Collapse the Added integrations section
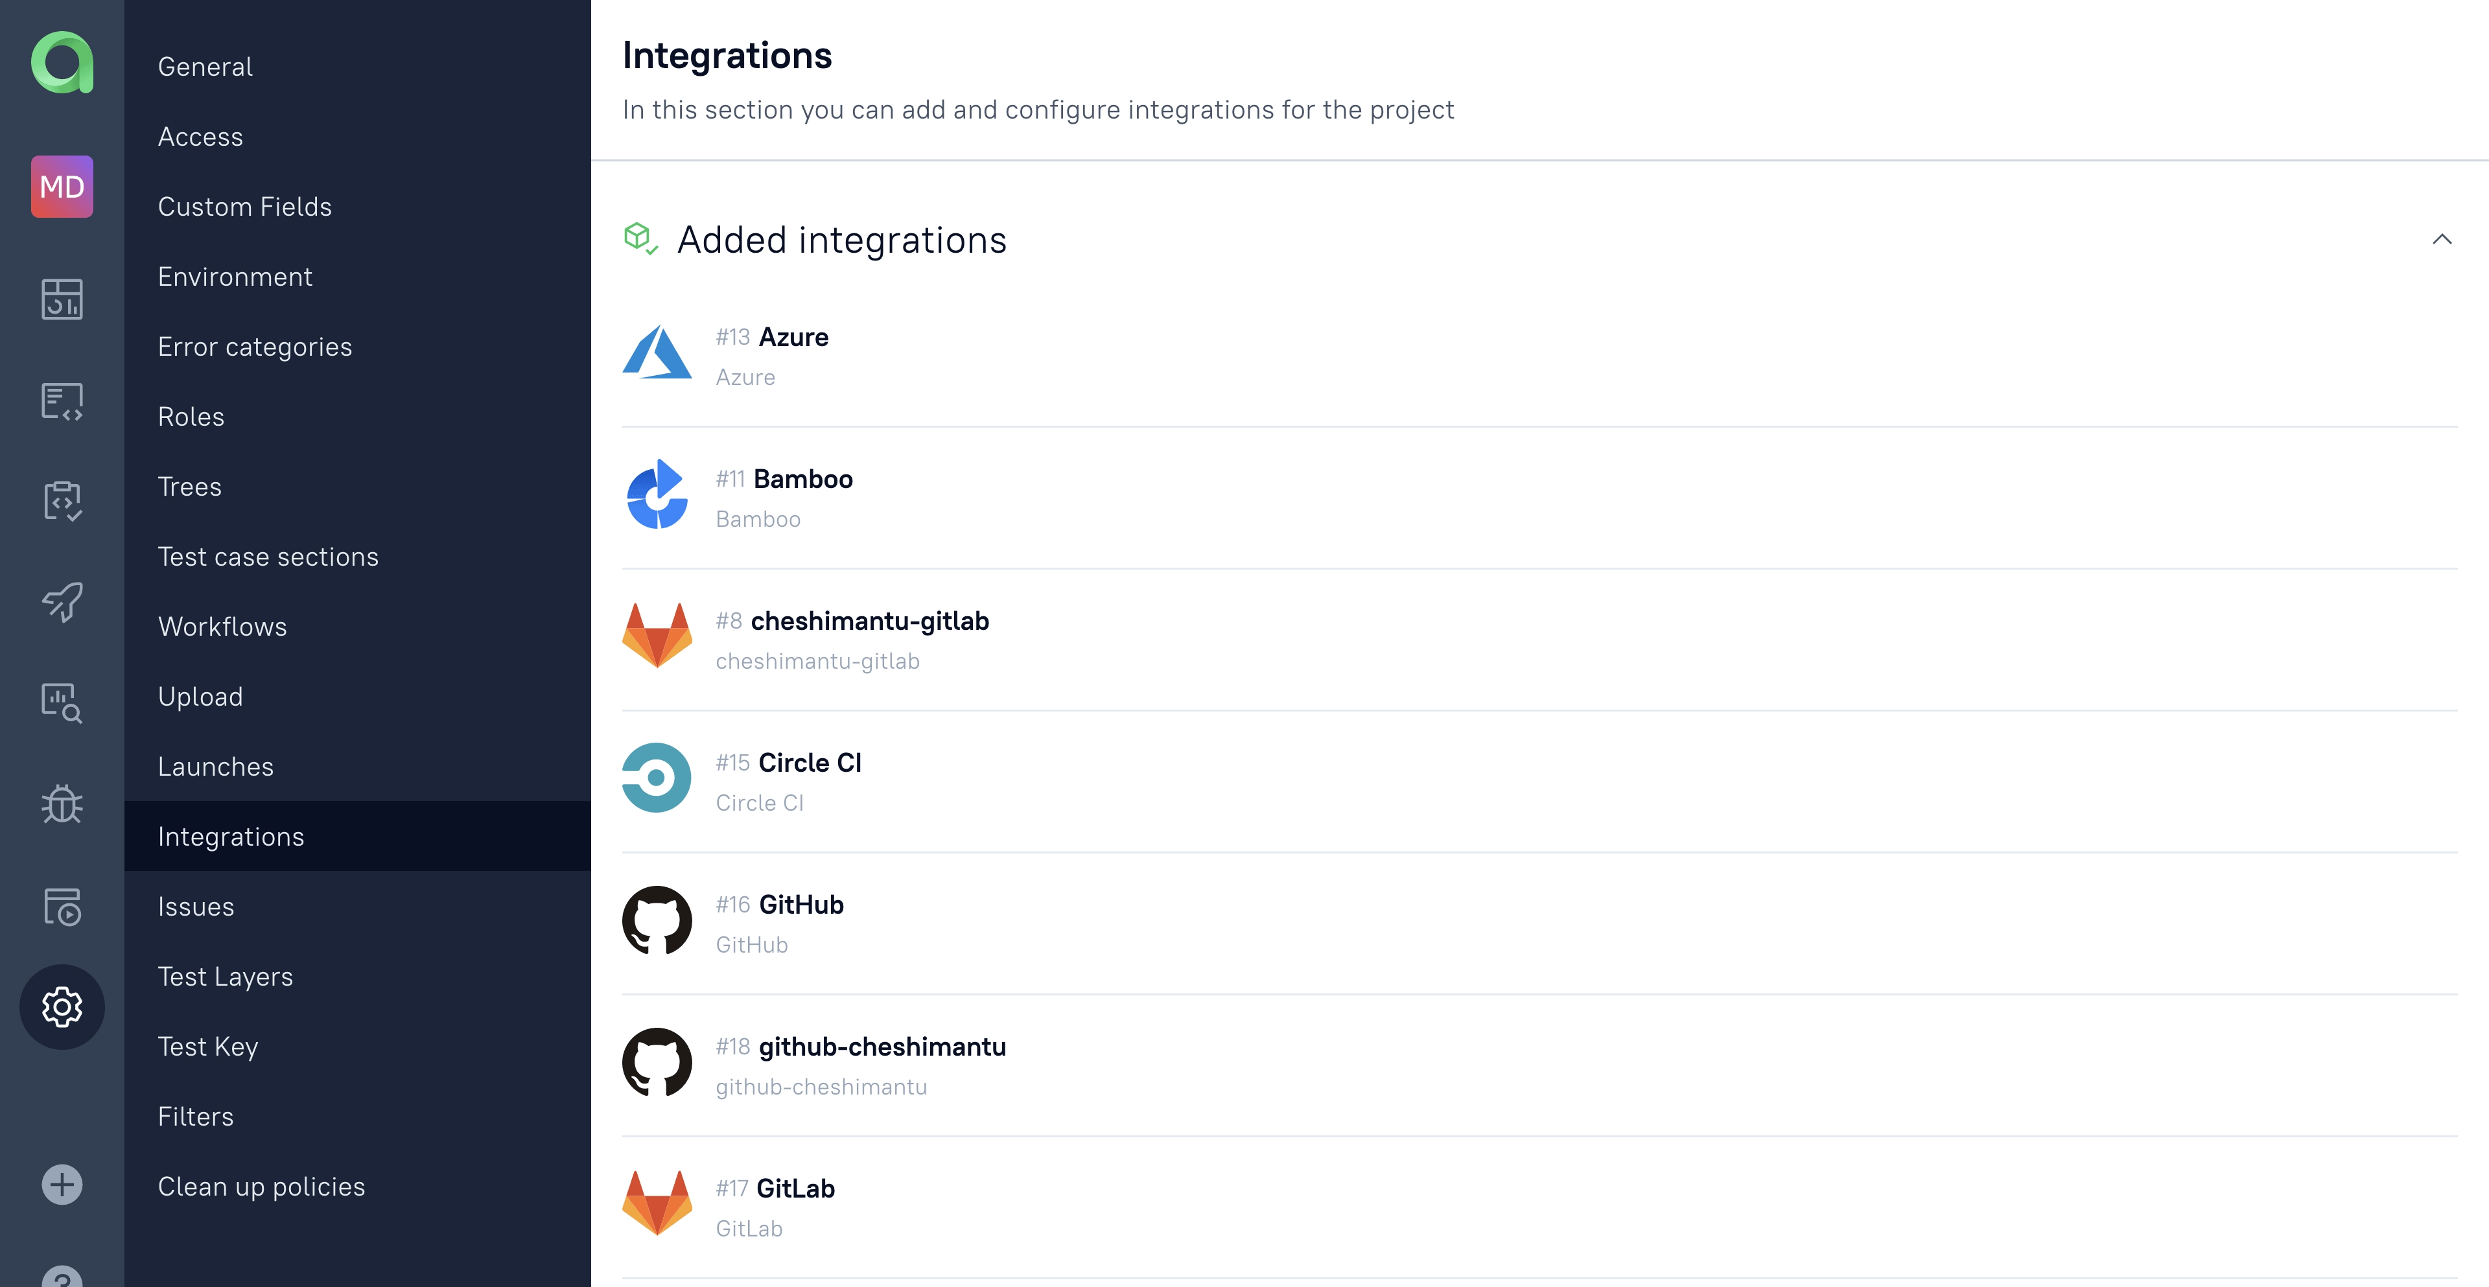Screen dimensions: 2489x1287 pyautogui.click(x=2442, y=240)
